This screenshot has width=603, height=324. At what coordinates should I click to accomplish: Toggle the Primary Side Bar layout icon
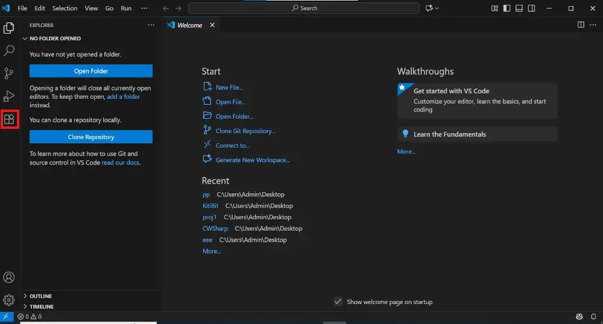(507, 8)
